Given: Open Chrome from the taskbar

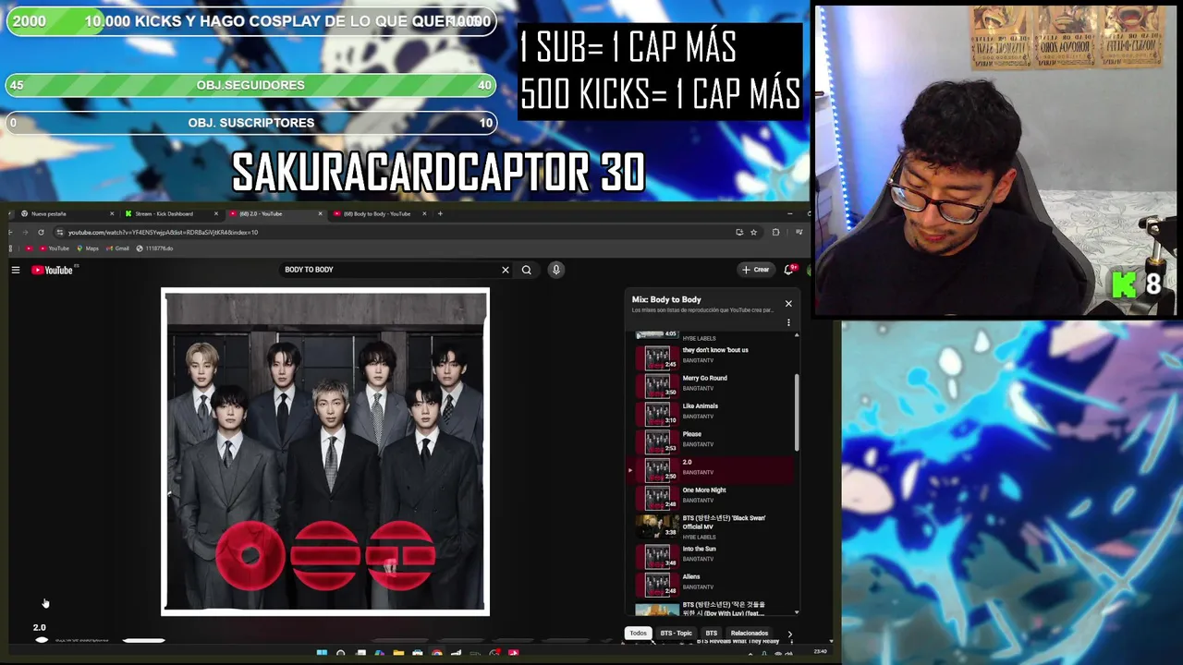Looking at the screenshot, I should [x=437, y=653].
